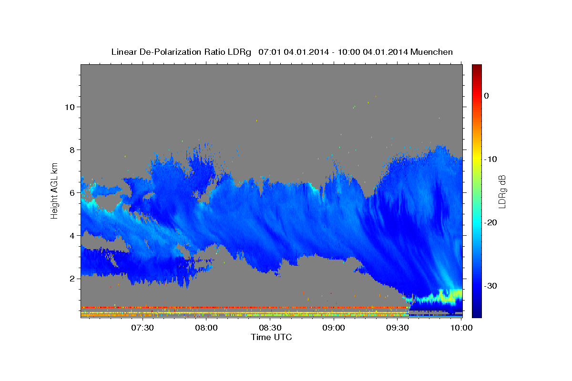Click the colorbar label '0'

pyautogui.click(x=486, y=96)
